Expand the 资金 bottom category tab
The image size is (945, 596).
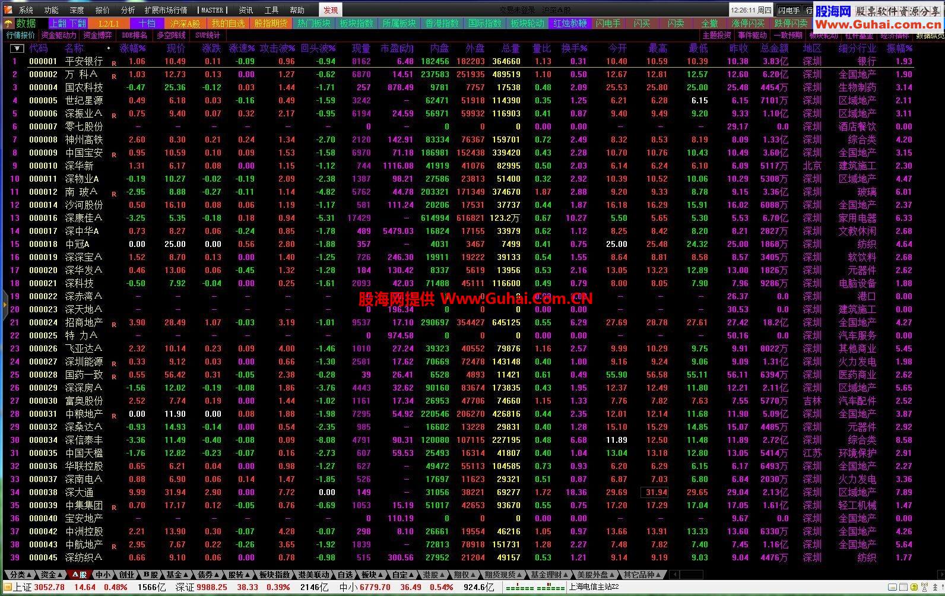coord(50,575)
